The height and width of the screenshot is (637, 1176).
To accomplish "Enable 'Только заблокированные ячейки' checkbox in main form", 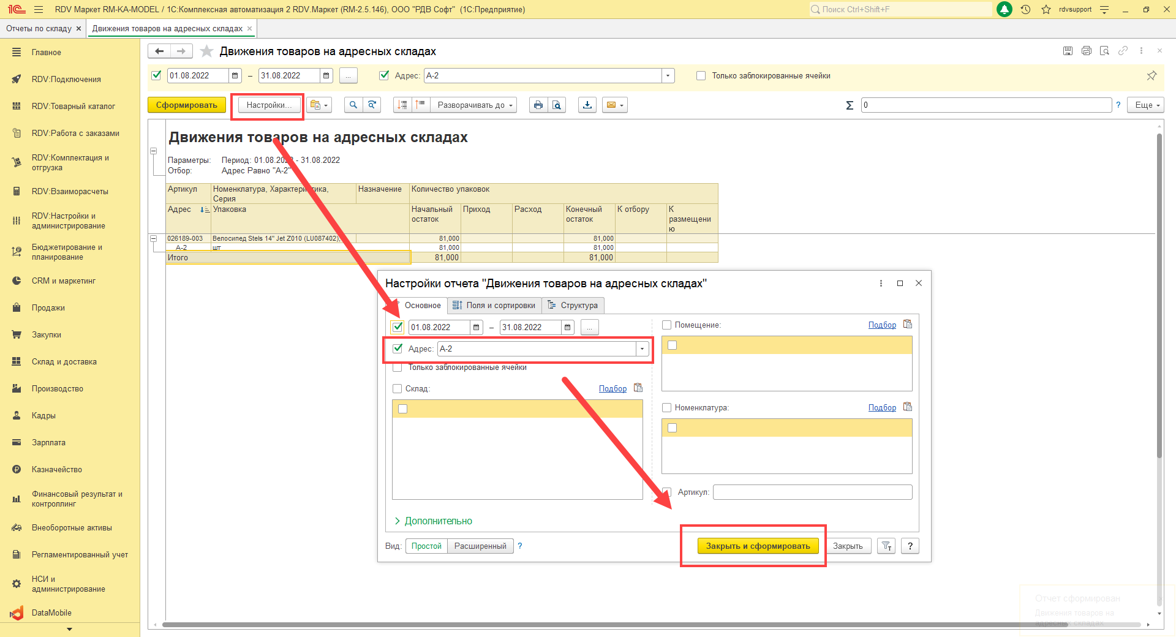I will coord(701,76).
